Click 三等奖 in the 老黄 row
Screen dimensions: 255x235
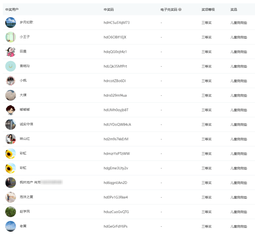pos(206,226)
